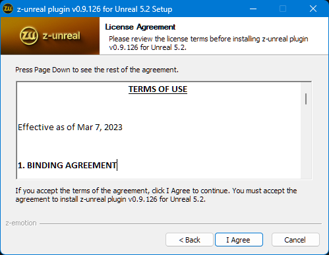Place cursor in 1. BINDING AGREEMENT line

pos(67,165)
